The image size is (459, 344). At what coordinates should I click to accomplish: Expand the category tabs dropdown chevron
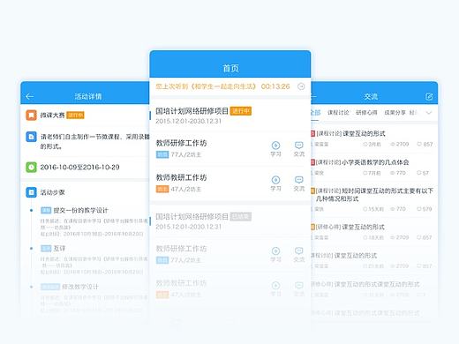[429, 113]
